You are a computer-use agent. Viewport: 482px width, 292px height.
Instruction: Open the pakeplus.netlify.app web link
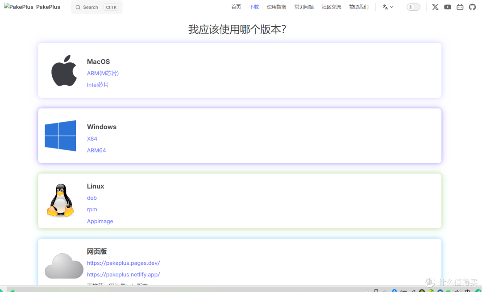123,275
